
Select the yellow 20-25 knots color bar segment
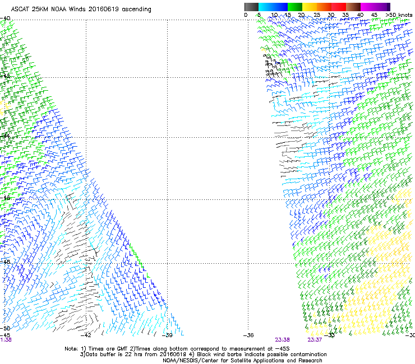[310, 7]
